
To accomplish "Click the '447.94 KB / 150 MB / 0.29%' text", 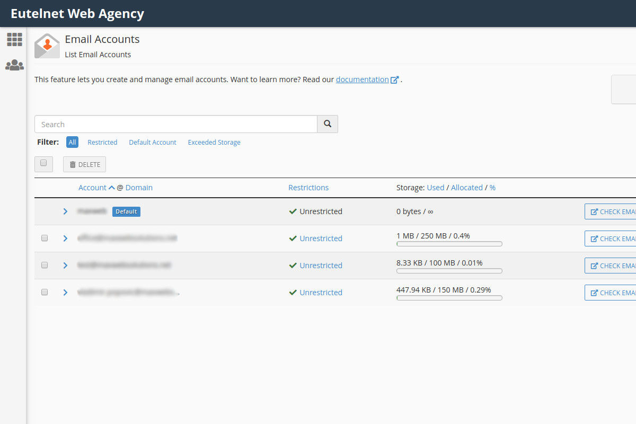I will pos(444,289).
